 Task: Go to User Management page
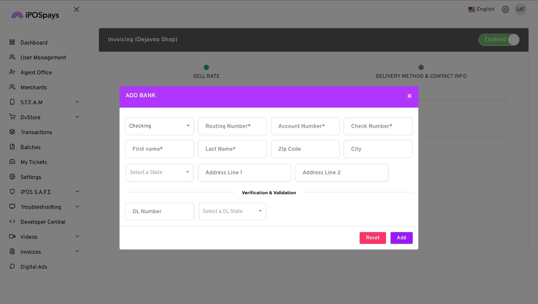pyautogui.click(x=43, y=58)
